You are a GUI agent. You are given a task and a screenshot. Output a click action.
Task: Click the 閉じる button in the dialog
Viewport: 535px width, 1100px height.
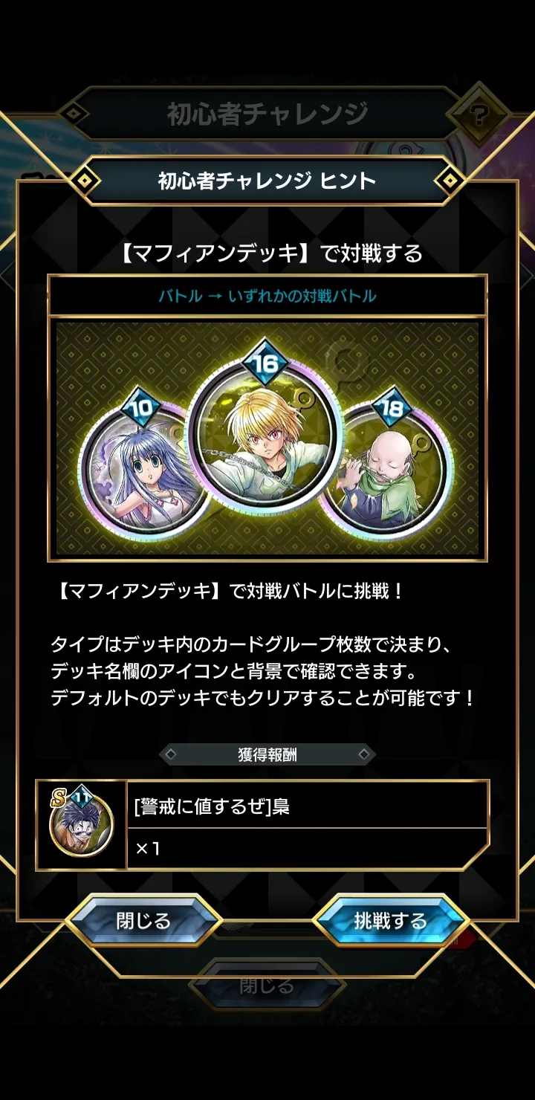[x=143, y=922]
